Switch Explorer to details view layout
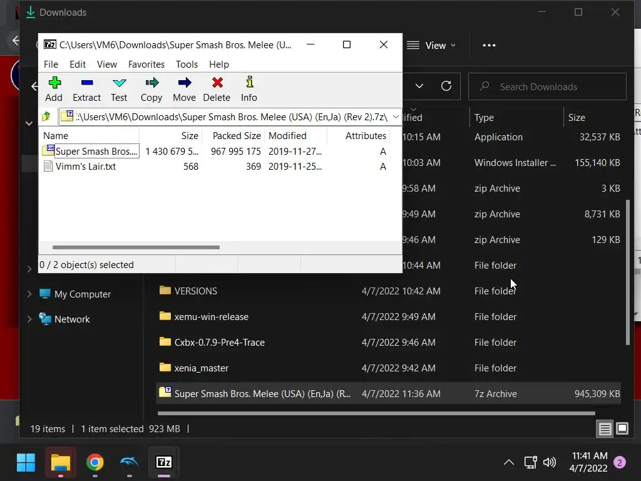The image size is (641, 481). coord(605,428)
